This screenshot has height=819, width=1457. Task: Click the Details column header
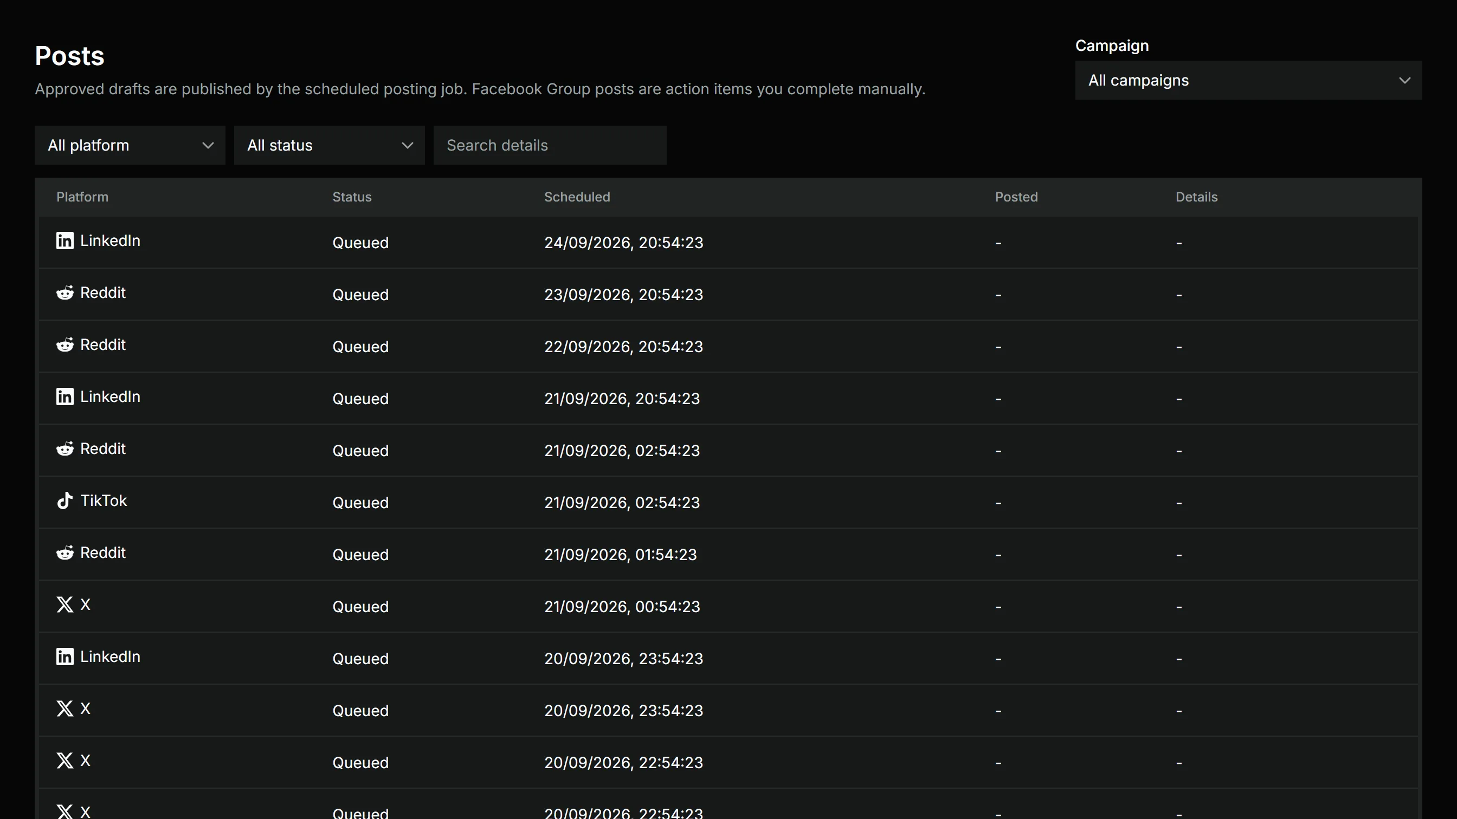(1197, 197)
